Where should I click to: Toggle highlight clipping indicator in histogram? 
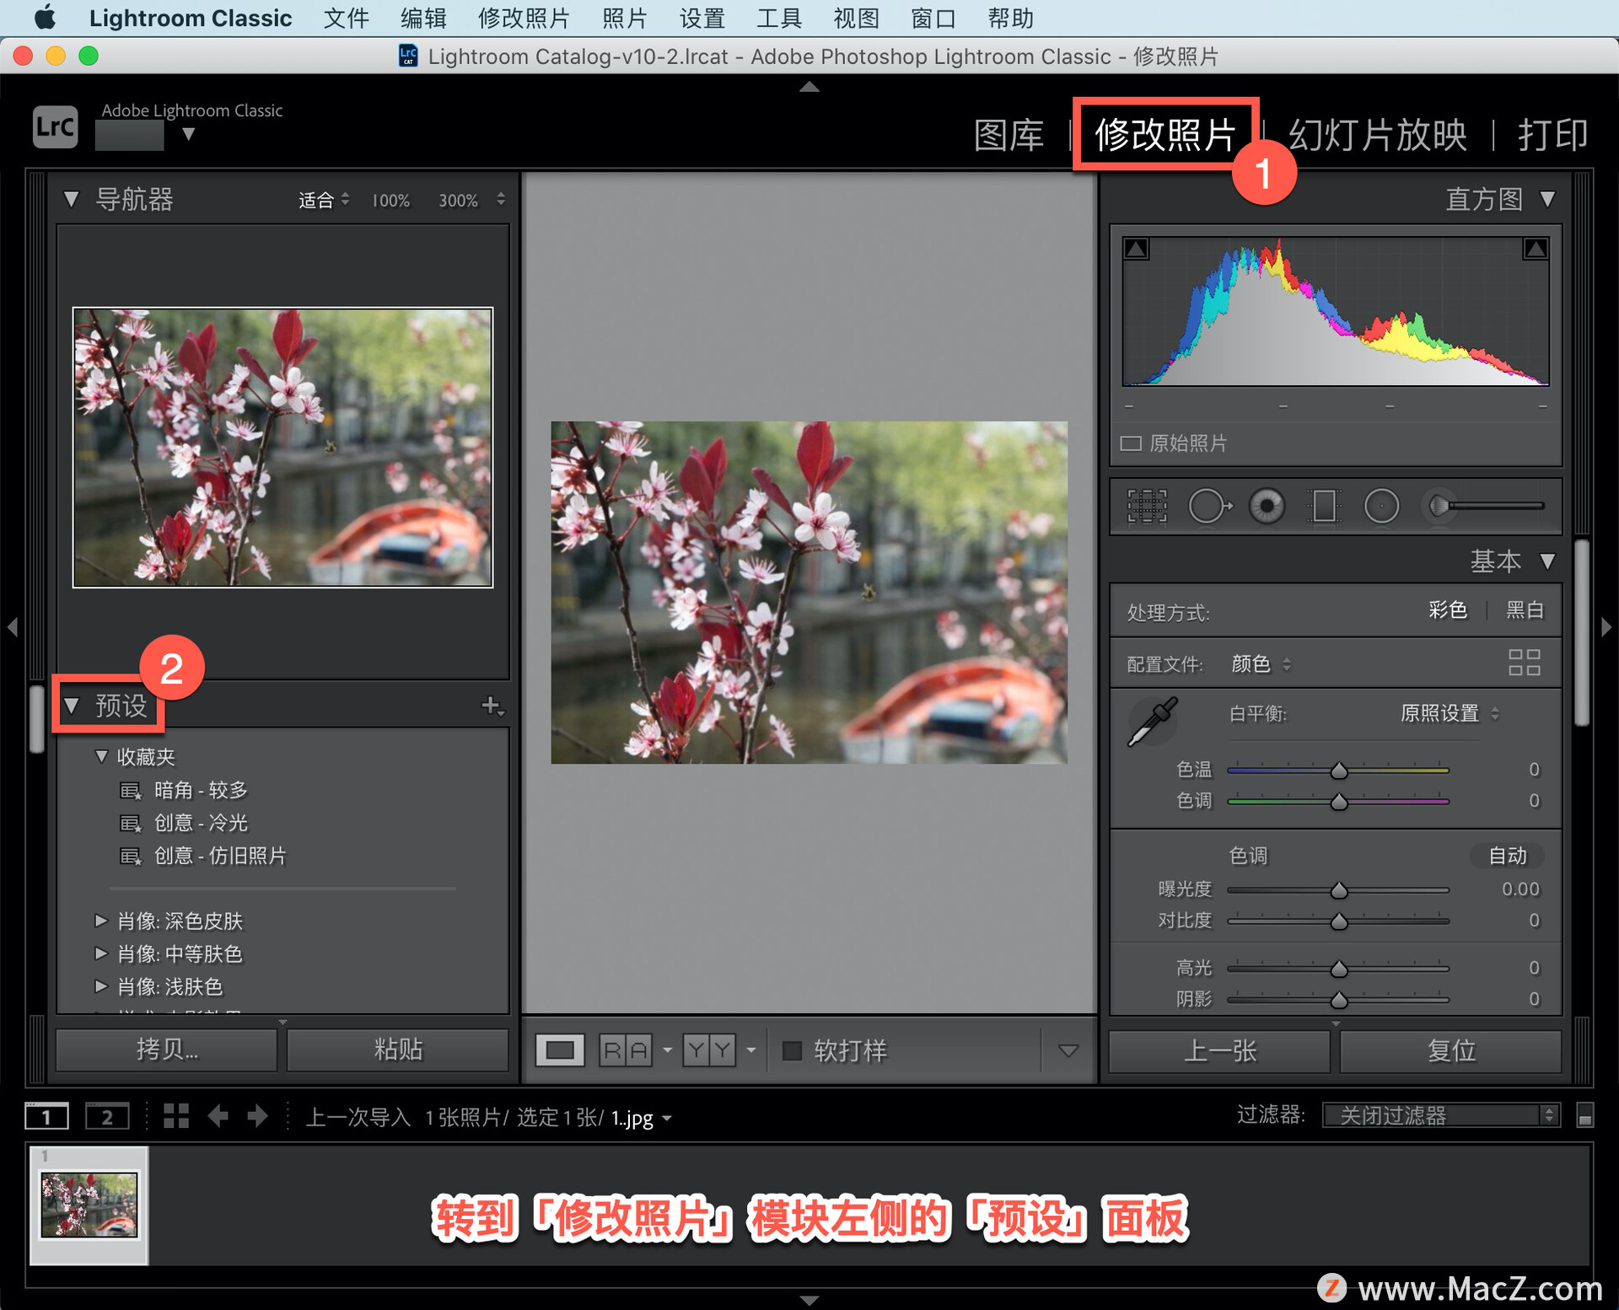1536,248
